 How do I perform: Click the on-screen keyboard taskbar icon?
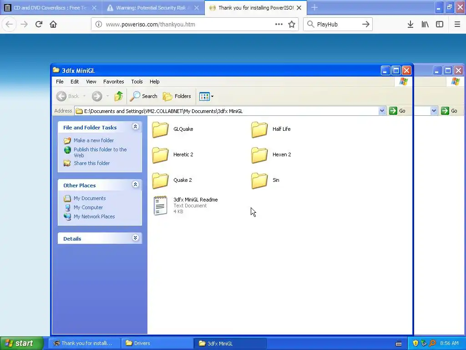pos(399,344)
